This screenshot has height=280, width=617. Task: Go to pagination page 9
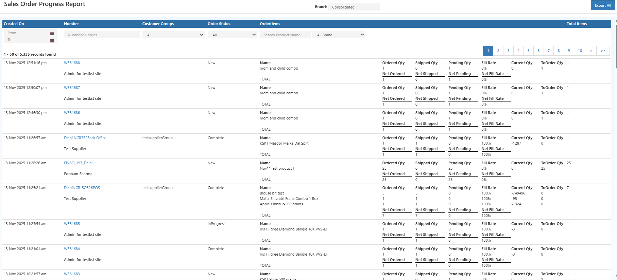pyautogui.click(x=569, y=51)
